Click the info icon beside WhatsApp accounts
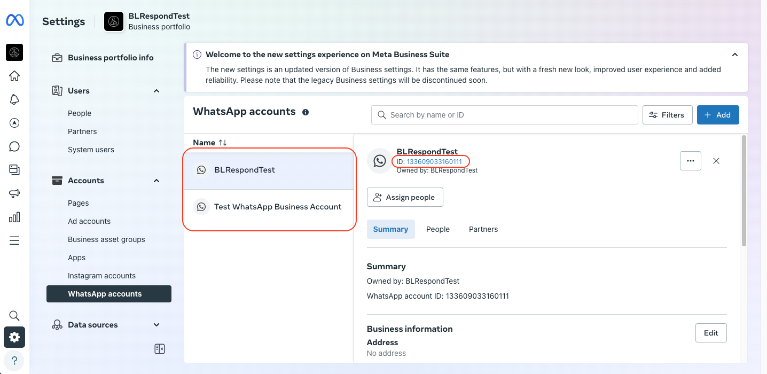The width and height of the screenshot is (767, 374). point(306,112)
